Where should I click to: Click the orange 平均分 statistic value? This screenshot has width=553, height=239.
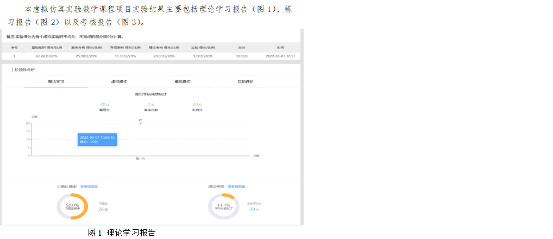pos(197,105)
